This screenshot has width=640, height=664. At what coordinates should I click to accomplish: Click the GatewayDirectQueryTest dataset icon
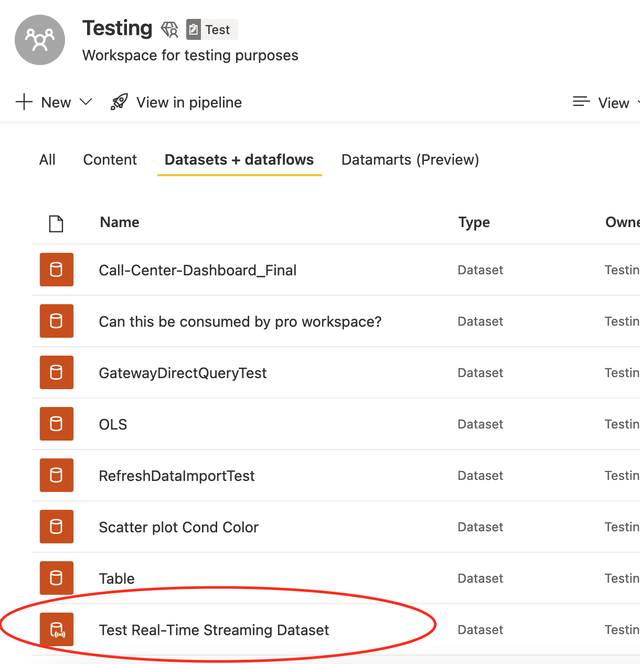point(56,372)
